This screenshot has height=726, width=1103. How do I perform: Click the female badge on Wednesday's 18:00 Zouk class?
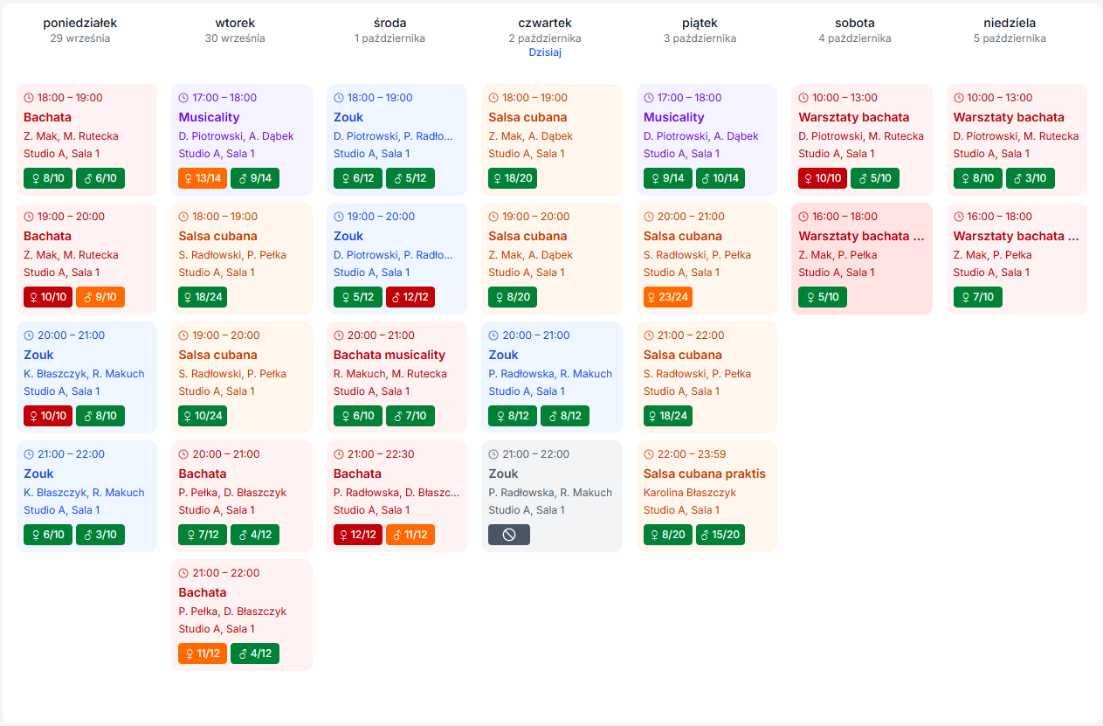(358, 177)
